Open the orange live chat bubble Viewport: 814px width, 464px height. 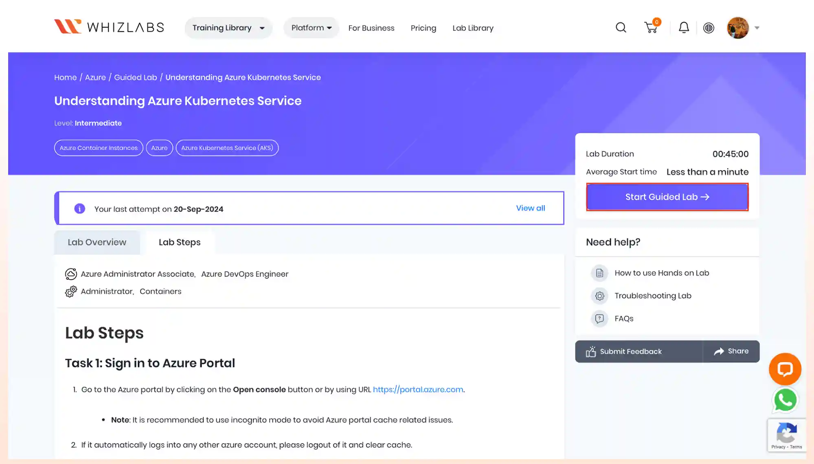tap(785, 369)
